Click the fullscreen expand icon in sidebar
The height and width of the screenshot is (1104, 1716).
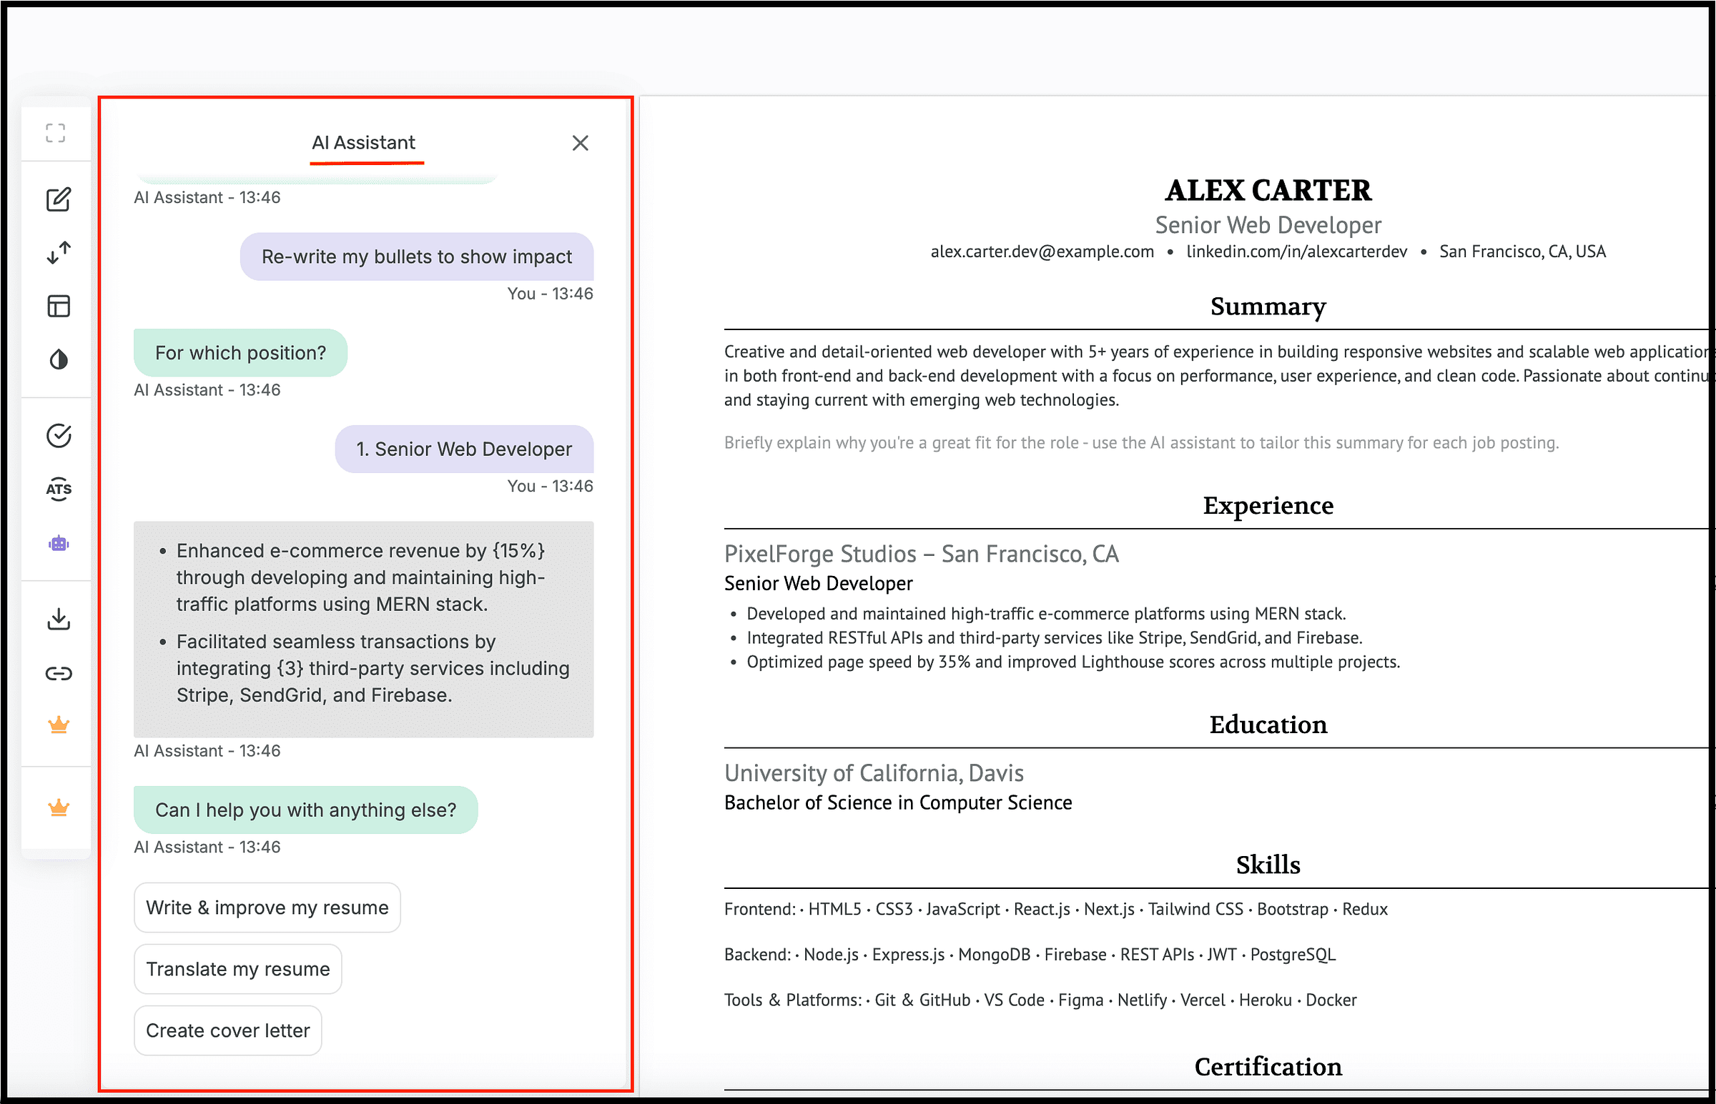point(56,133)
